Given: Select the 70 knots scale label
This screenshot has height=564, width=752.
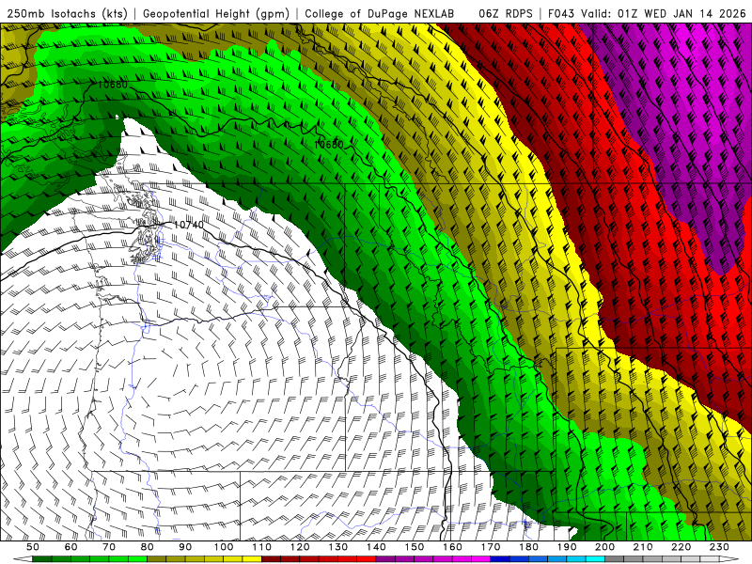Looking at the screenshot, I should (x=109, y=547).
